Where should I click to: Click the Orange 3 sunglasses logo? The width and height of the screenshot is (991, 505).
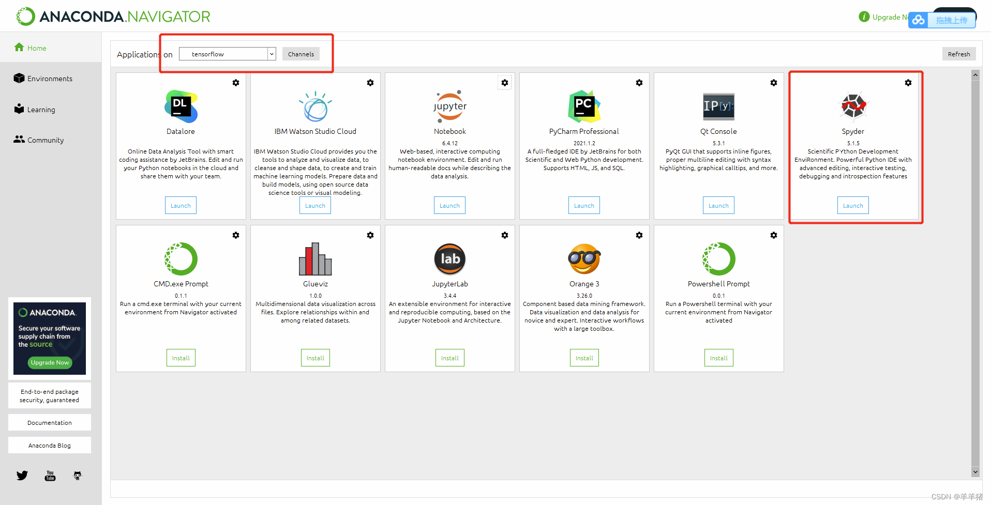584,259
